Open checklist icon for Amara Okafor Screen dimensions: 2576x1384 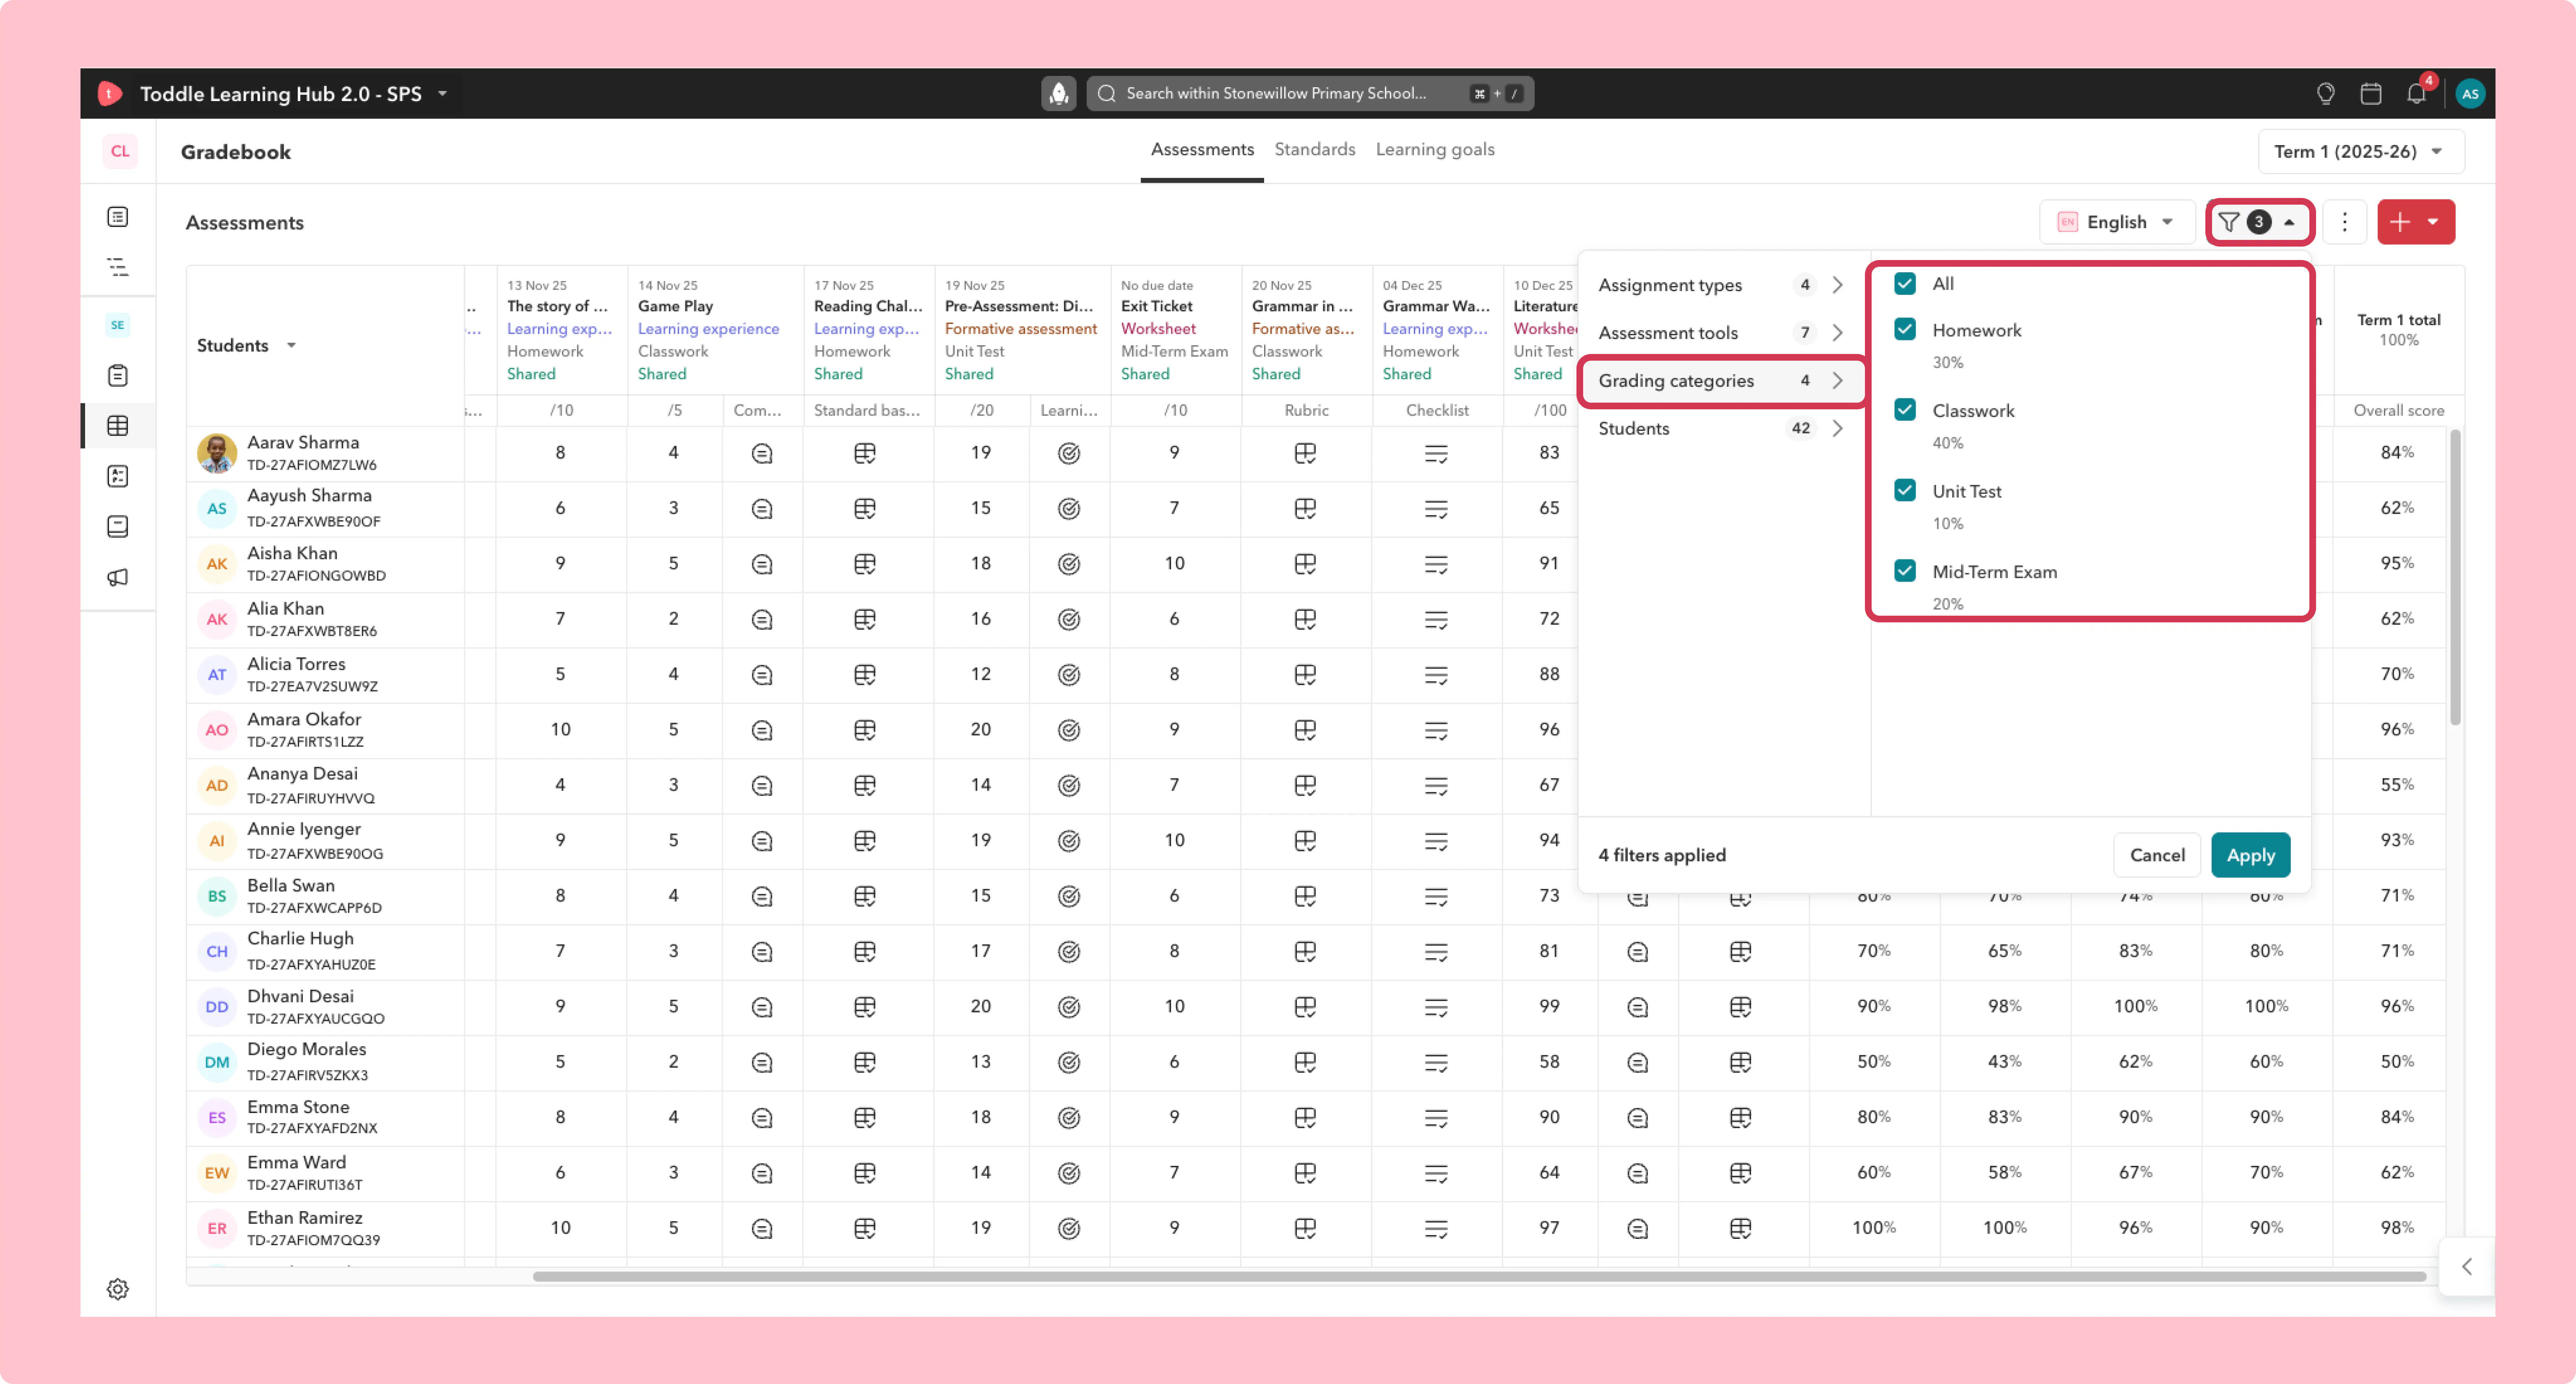tap(1436, 731)
